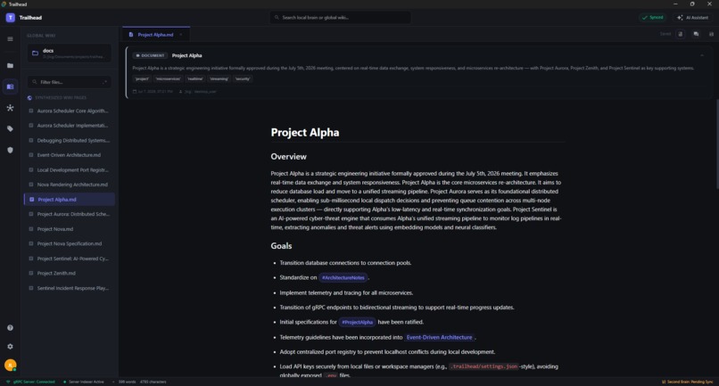The height and width of the screenshot is (386, 719).
Task: Click the Synthesized Wiki Pages globe icon
Action: 29,98
